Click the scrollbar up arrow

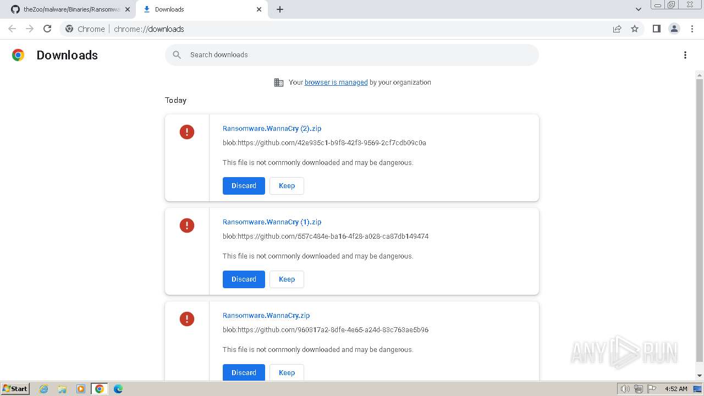click(x=700, y=75)
